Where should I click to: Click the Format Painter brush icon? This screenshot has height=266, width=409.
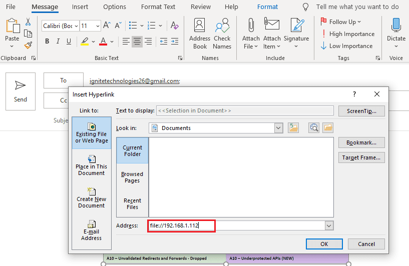point(28,45)
